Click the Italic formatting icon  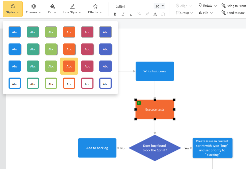coord(123,14)
